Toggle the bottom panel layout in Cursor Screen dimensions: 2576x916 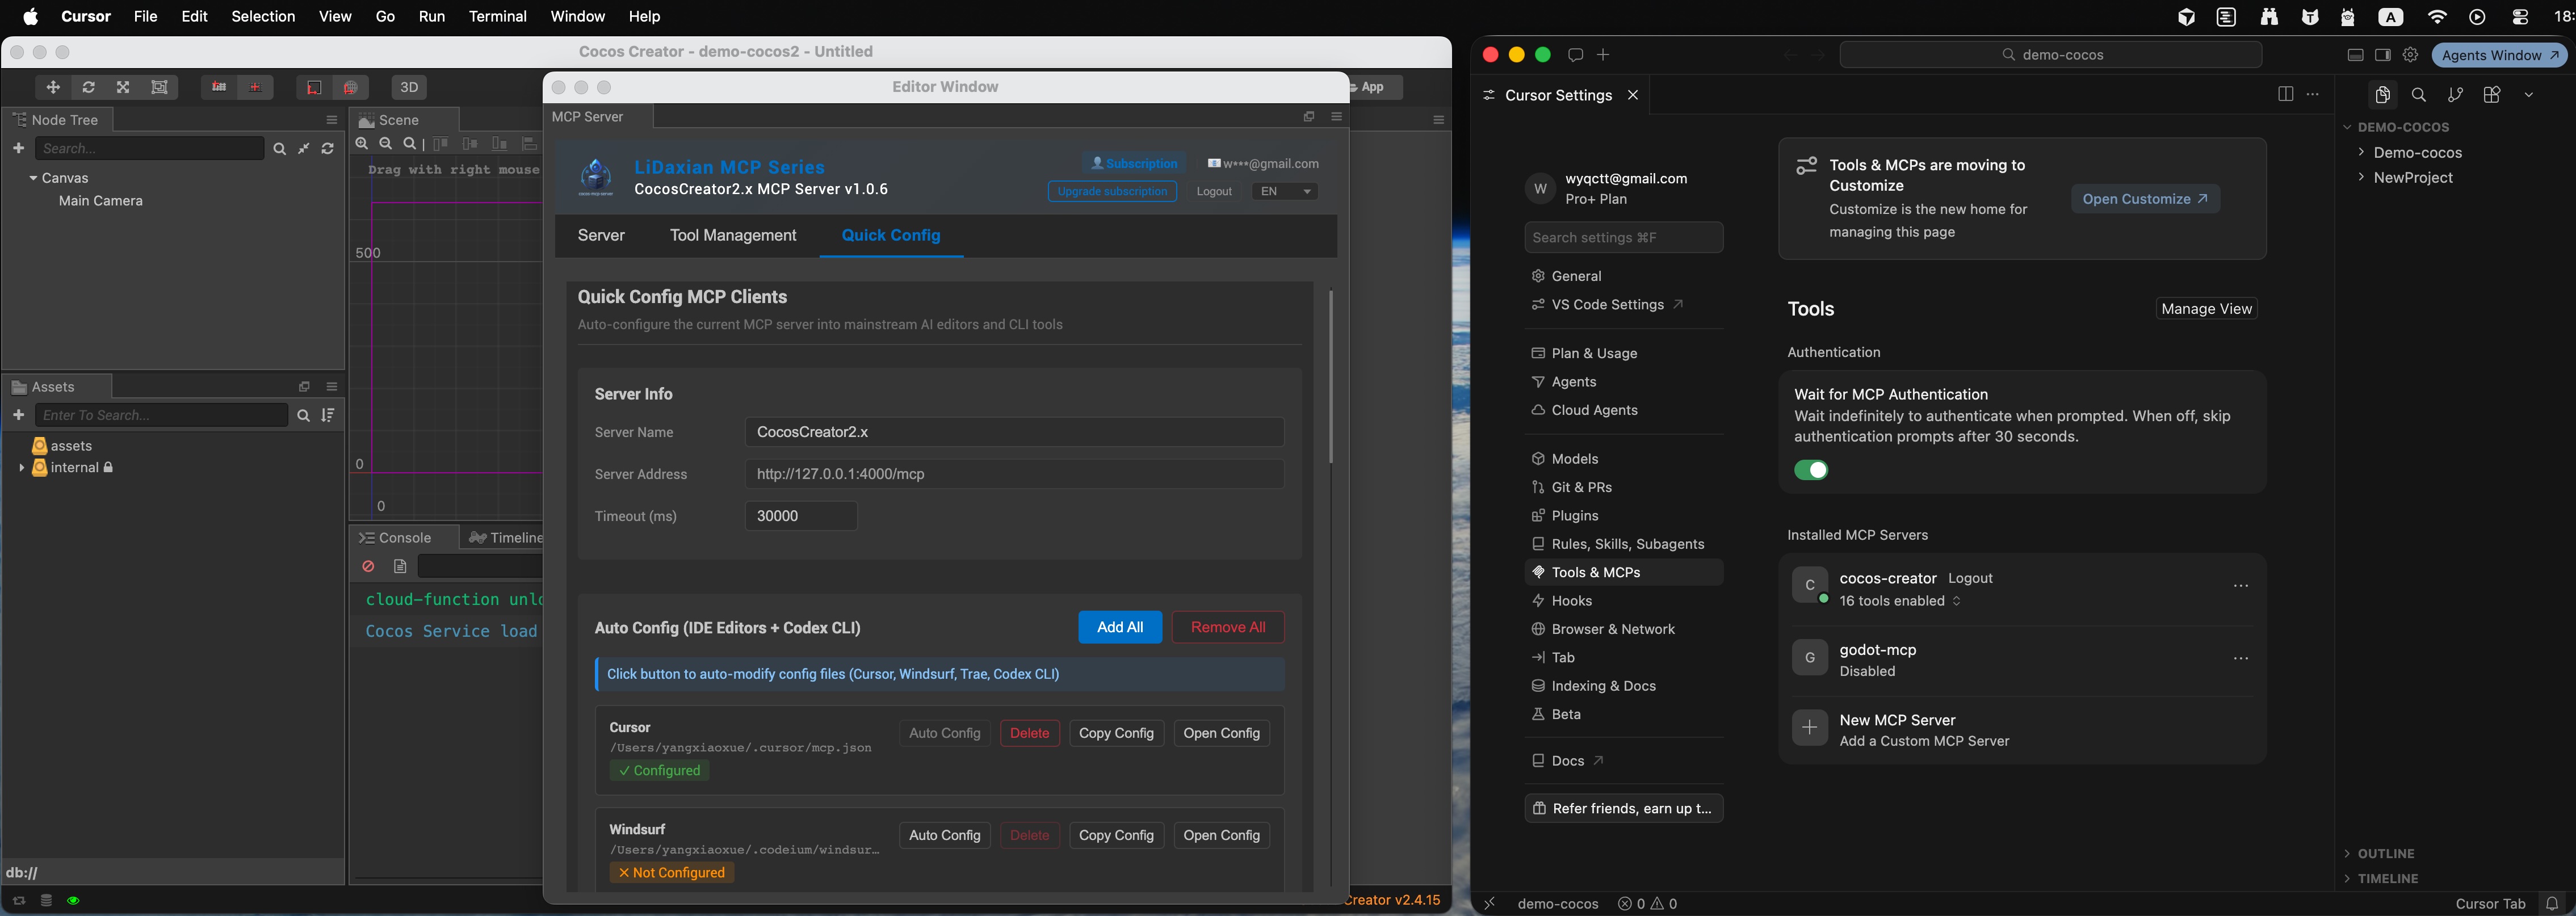click(x=2356, y=55)
